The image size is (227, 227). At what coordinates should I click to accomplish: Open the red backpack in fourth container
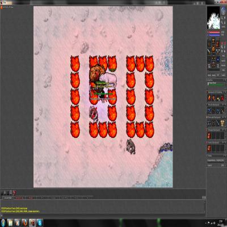209,136
